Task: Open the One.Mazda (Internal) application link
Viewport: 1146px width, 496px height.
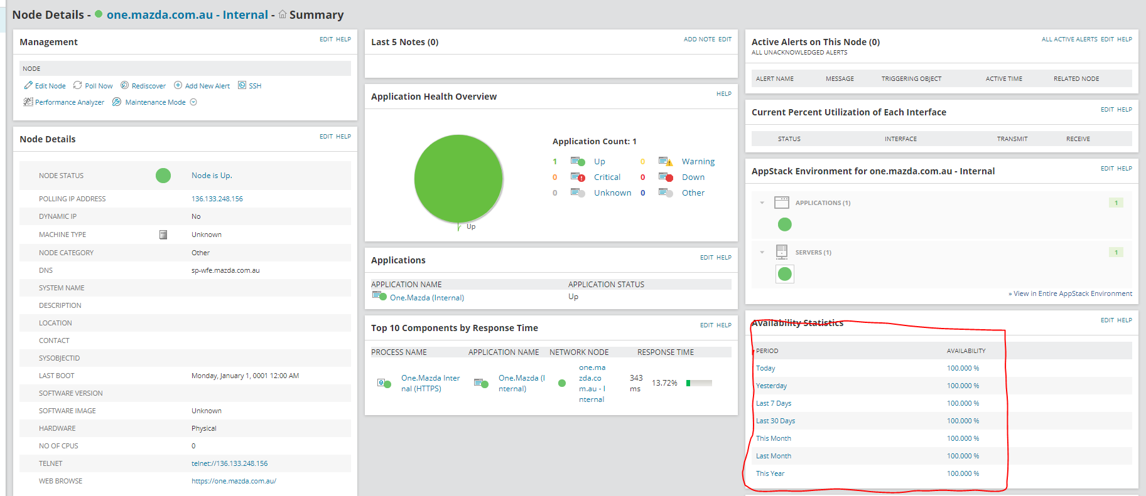Action: [x=427, y=298]
